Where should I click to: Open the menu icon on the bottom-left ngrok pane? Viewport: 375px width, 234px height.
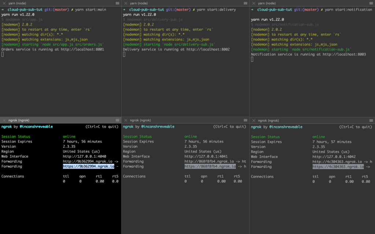pos(117,120)
